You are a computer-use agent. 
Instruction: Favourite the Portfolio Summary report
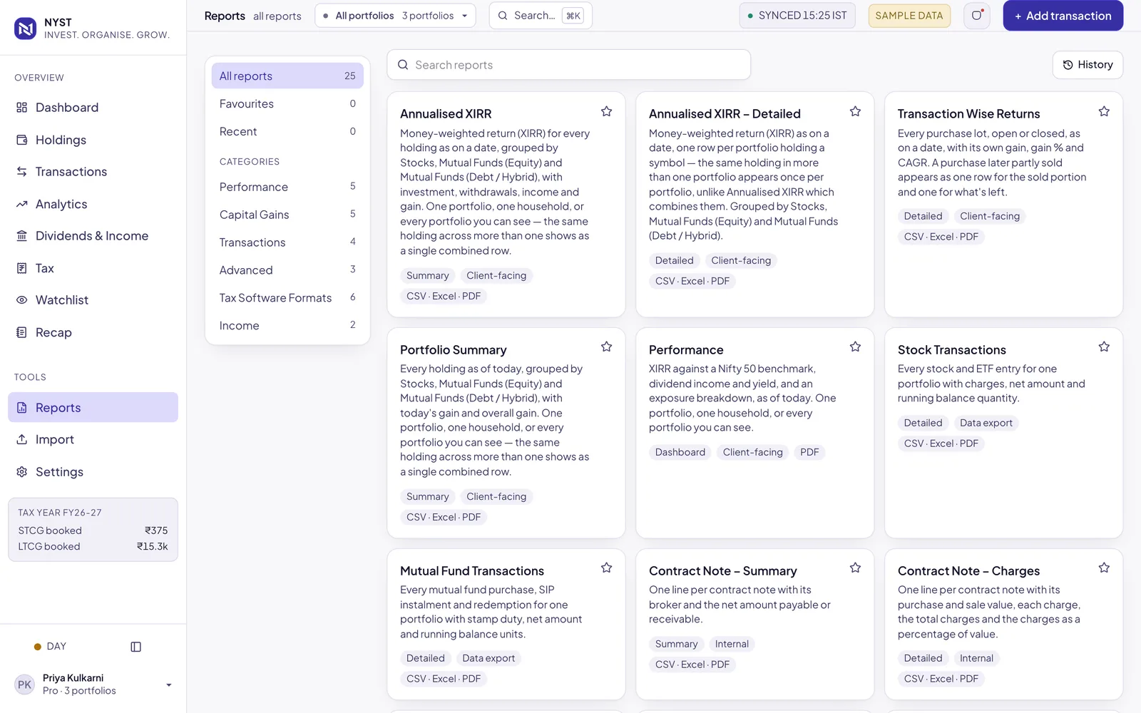[606, 347]
